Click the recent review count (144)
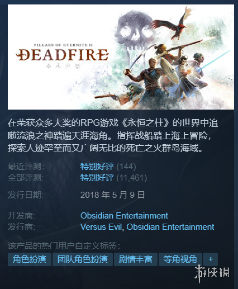Viewport: 238px width, 289px height. [x=127, y=167]
